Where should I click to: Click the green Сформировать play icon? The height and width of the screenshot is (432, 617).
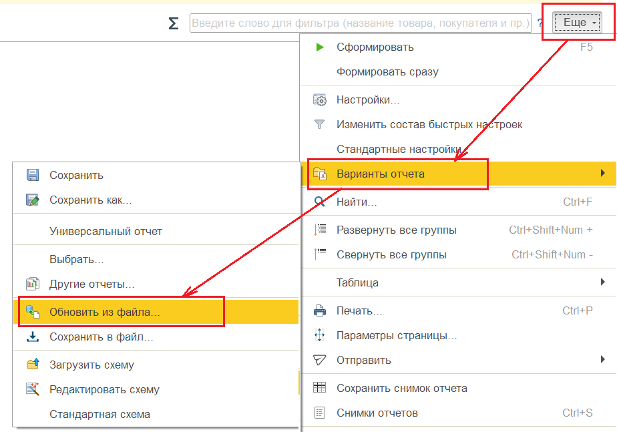coord(320,47)
